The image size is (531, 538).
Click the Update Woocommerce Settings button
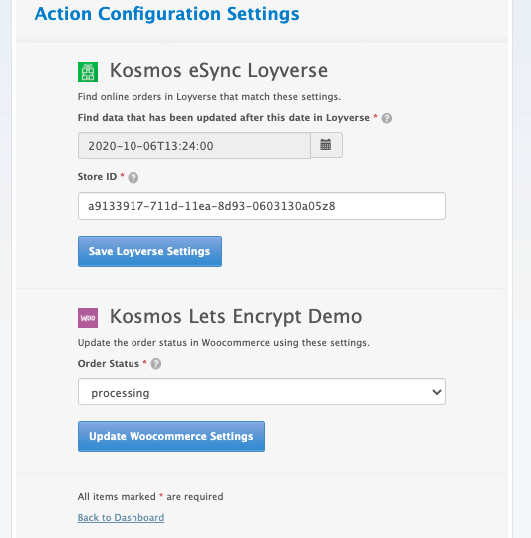click(x=171, y=436)
